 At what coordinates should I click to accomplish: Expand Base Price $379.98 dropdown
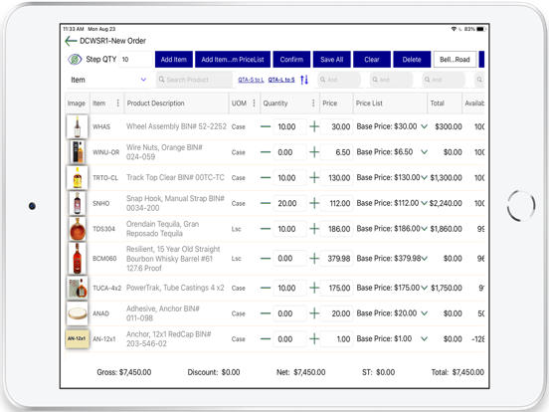pyautogui.click(x=424, y=259)
